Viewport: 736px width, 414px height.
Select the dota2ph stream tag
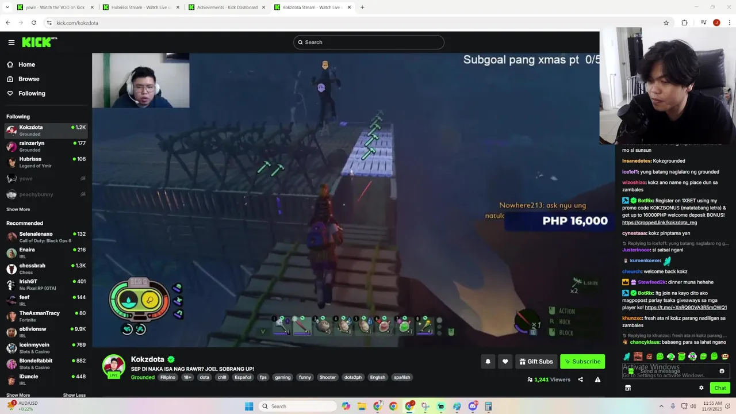pyautogui.click(x=353, y=377)
